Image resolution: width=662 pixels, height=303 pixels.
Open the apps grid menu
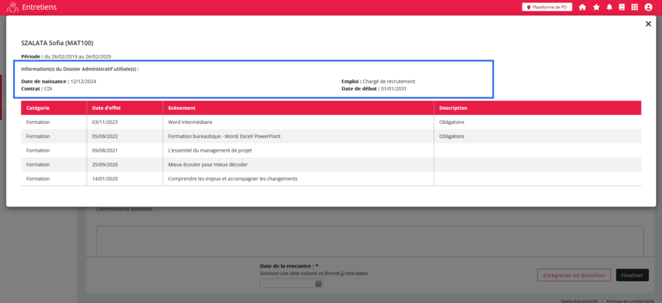point(634,7)
